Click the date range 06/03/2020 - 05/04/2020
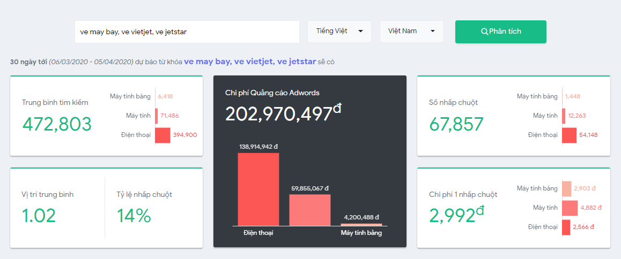Screen dimensions: 621x259 (91, 62)
